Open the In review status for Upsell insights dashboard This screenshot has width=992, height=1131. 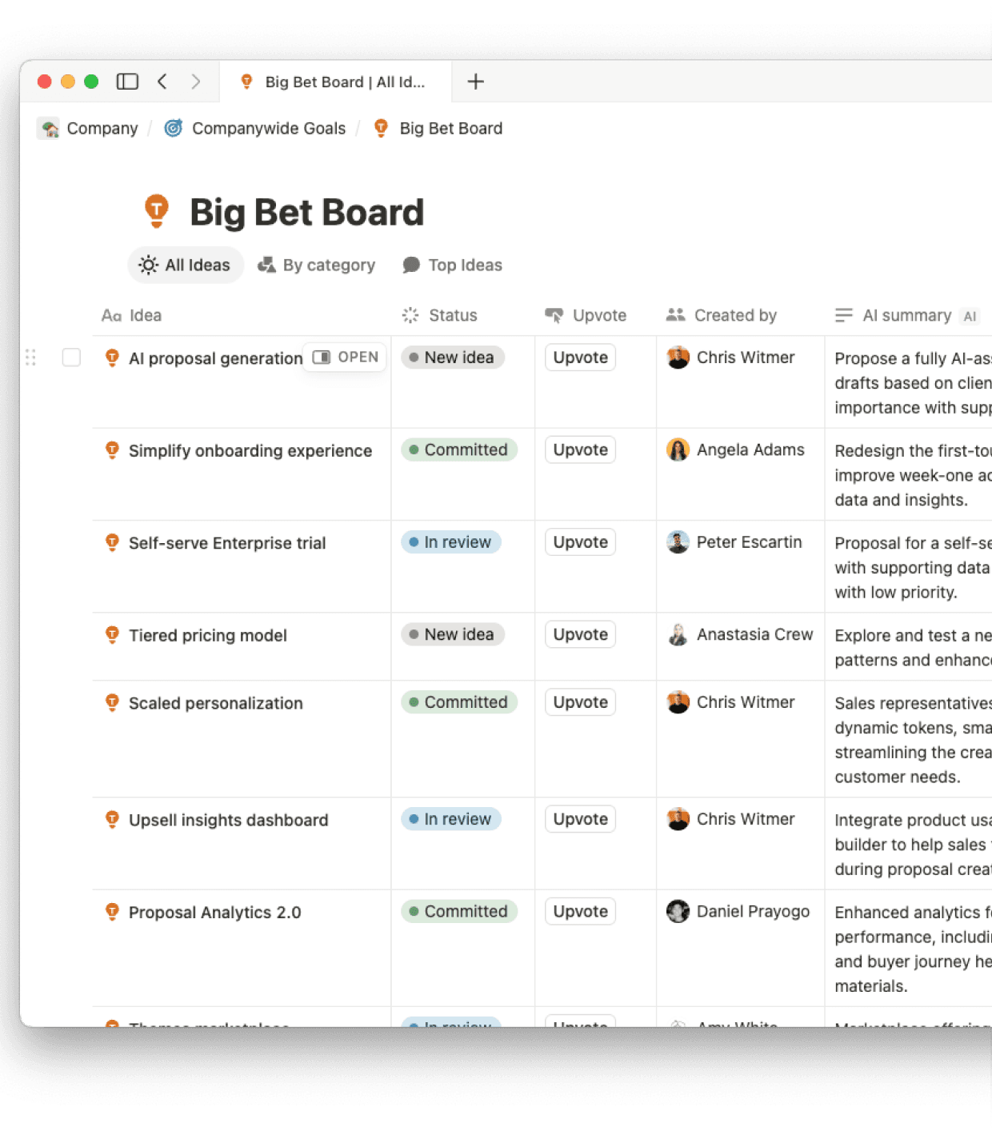click(x=450, y=818)
